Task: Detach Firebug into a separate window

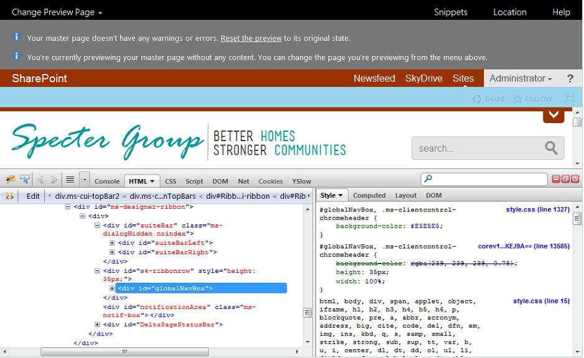Action: [x=565, y=179]
